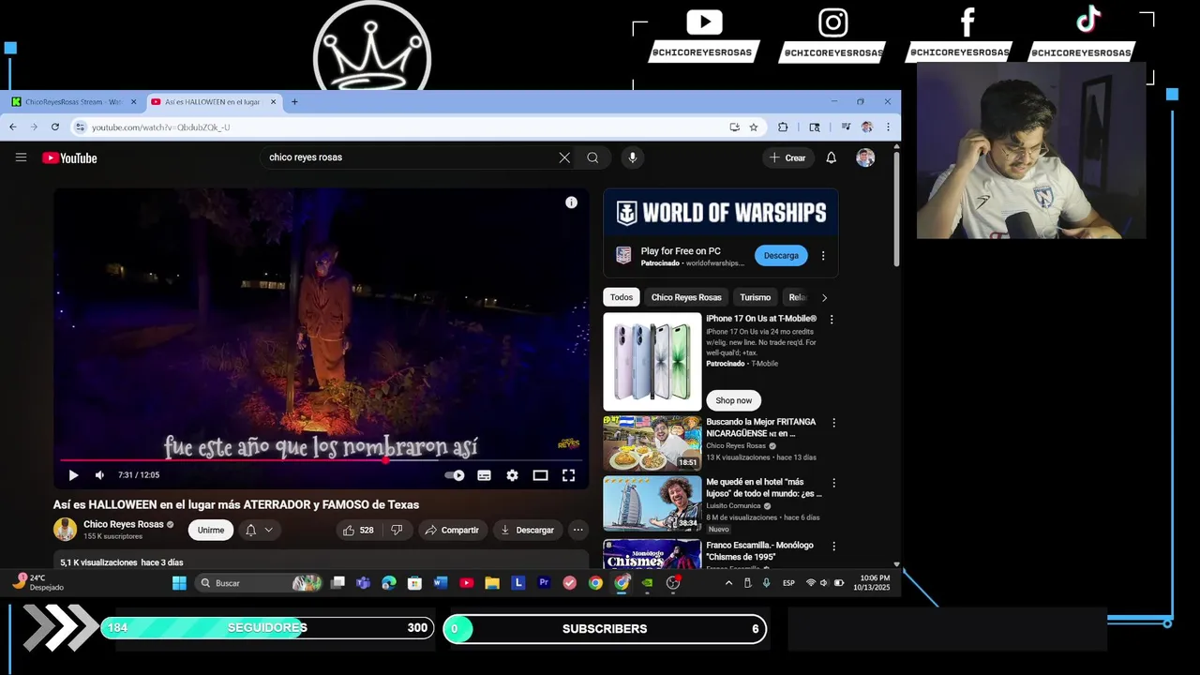1200x675 pixels.
Task: Mute the video volume speaker
Action: [x=99, y=475]
